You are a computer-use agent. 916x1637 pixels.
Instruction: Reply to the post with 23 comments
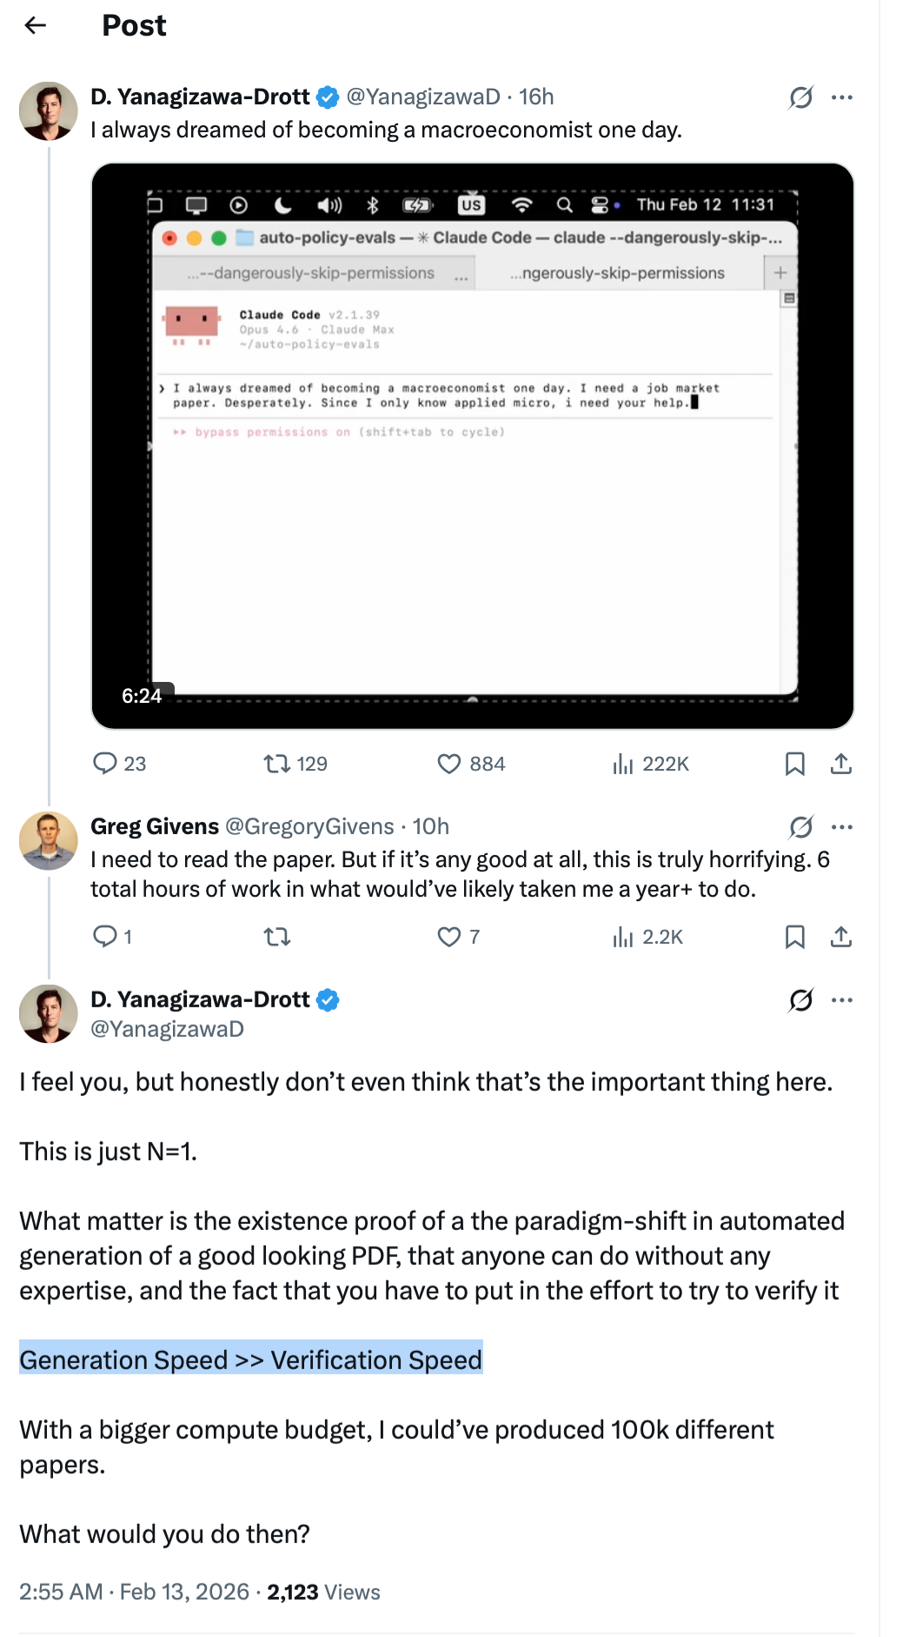coord(105,764)
